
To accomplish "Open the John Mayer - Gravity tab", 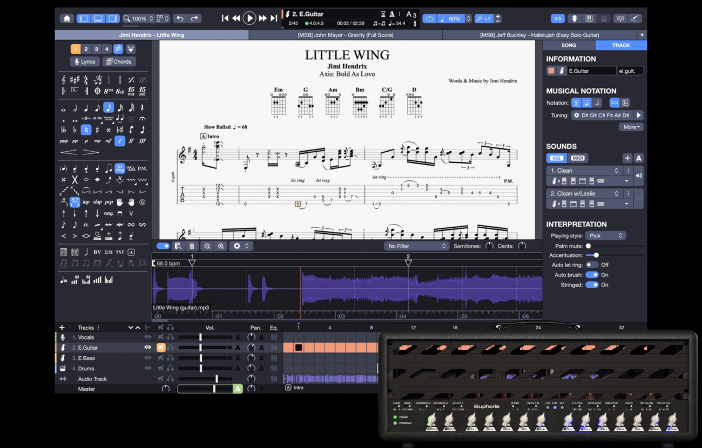I will (346, 35).
